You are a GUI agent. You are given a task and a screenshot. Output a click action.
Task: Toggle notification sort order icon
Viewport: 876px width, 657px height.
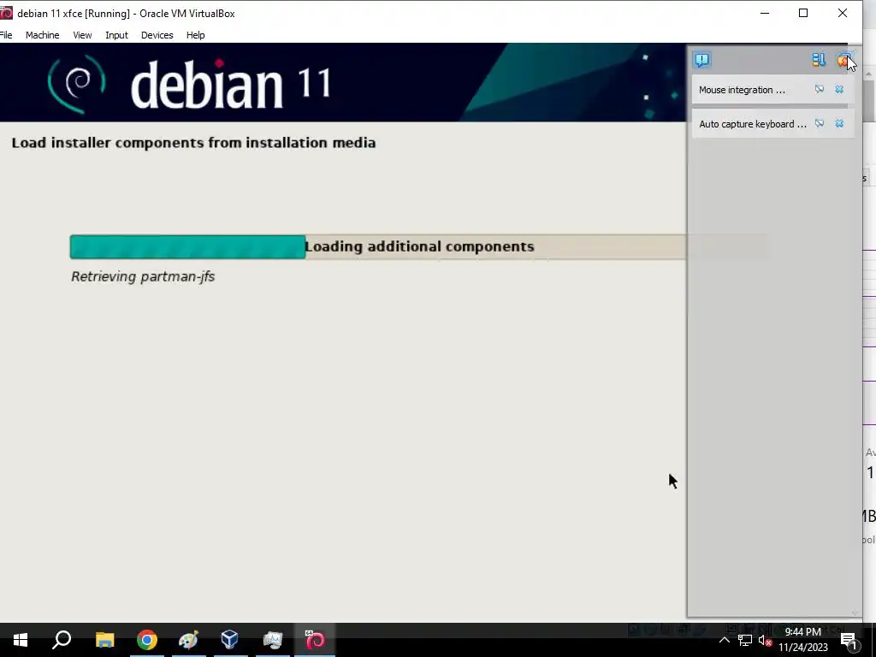[x=819, y=60]
